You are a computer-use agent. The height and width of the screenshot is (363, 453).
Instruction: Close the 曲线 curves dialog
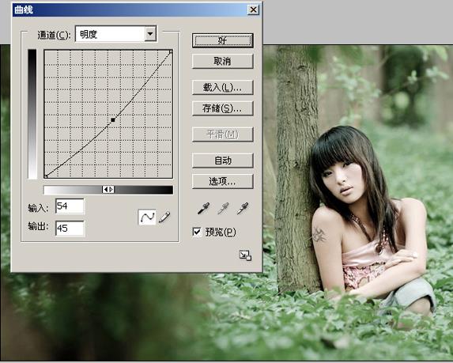[253, 9]
